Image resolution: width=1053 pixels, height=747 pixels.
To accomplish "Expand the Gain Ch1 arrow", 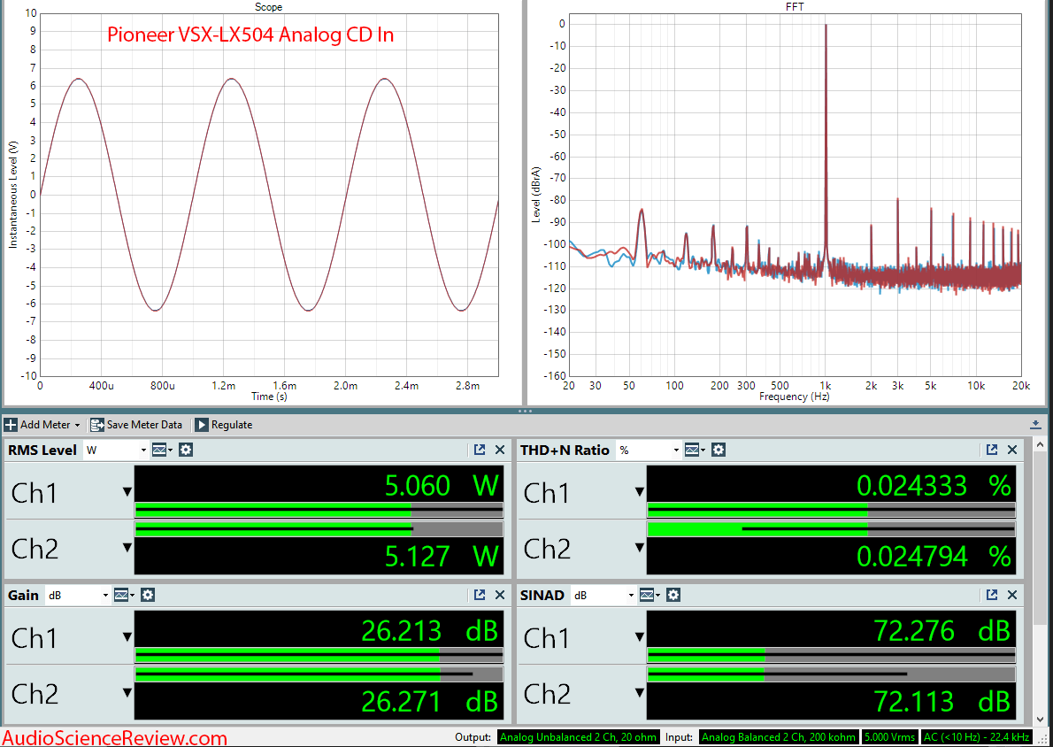I will tap(127, 637).
